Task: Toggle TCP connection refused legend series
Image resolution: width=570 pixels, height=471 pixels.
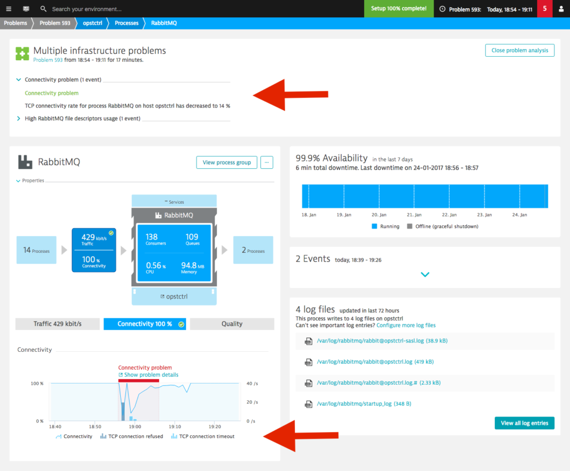Action: (x=131, y=436)
